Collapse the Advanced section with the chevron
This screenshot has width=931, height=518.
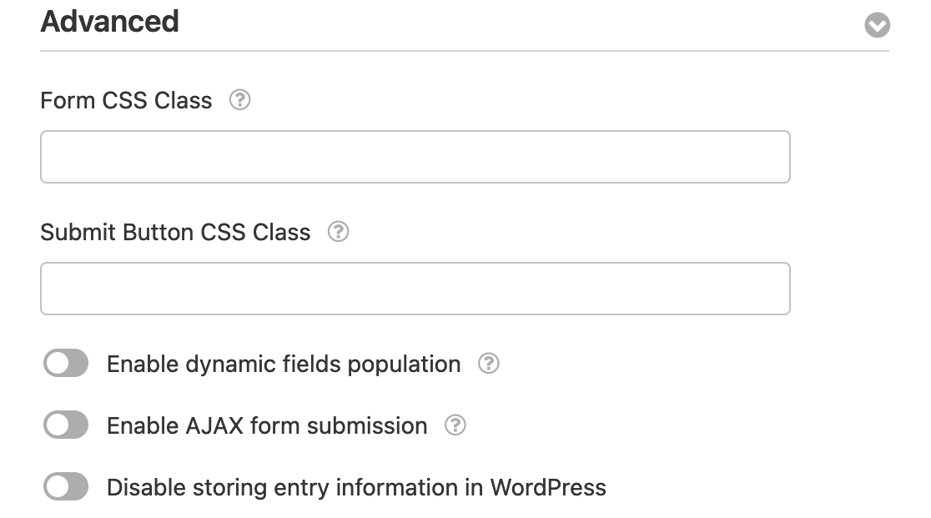[877, 26]
